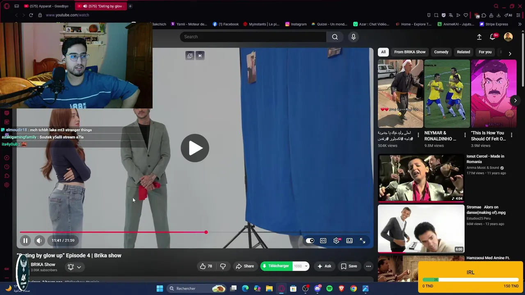Pause the video with the pause button

click(25, 241)
